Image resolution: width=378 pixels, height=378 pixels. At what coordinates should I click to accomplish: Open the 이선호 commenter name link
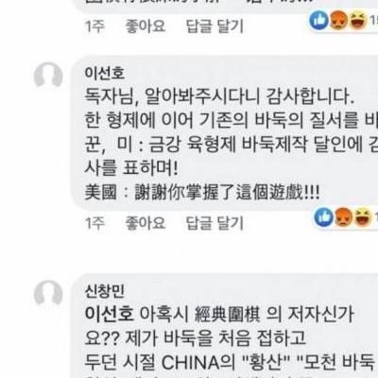click(x=105, y=73)
